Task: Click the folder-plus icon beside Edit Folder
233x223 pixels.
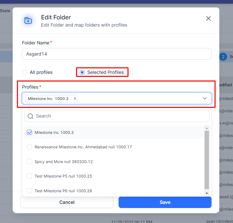Action: click(28, 20)
